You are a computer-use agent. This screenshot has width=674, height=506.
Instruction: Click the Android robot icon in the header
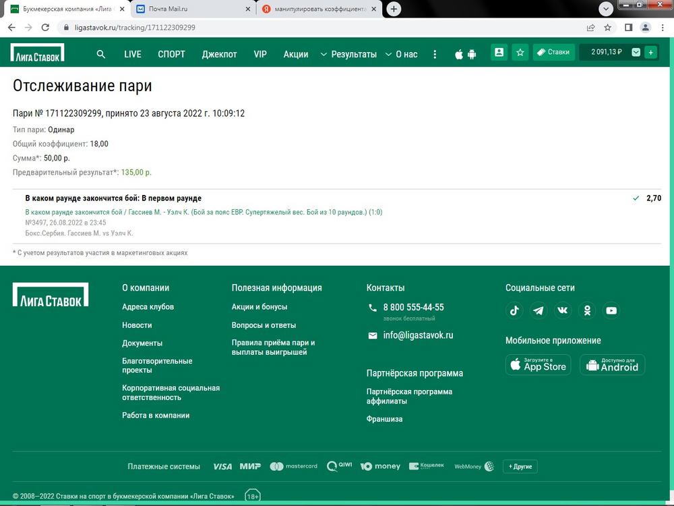pos(472,54)
